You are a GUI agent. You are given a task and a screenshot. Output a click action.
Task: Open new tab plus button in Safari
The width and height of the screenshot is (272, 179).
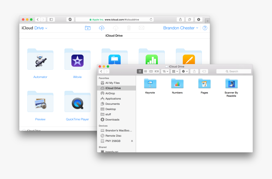[x=207, y=21]
